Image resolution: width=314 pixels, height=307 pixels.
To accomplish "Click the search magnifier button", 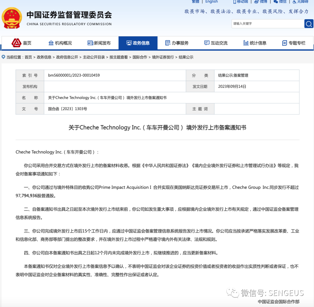I will (x=308, y=24).
